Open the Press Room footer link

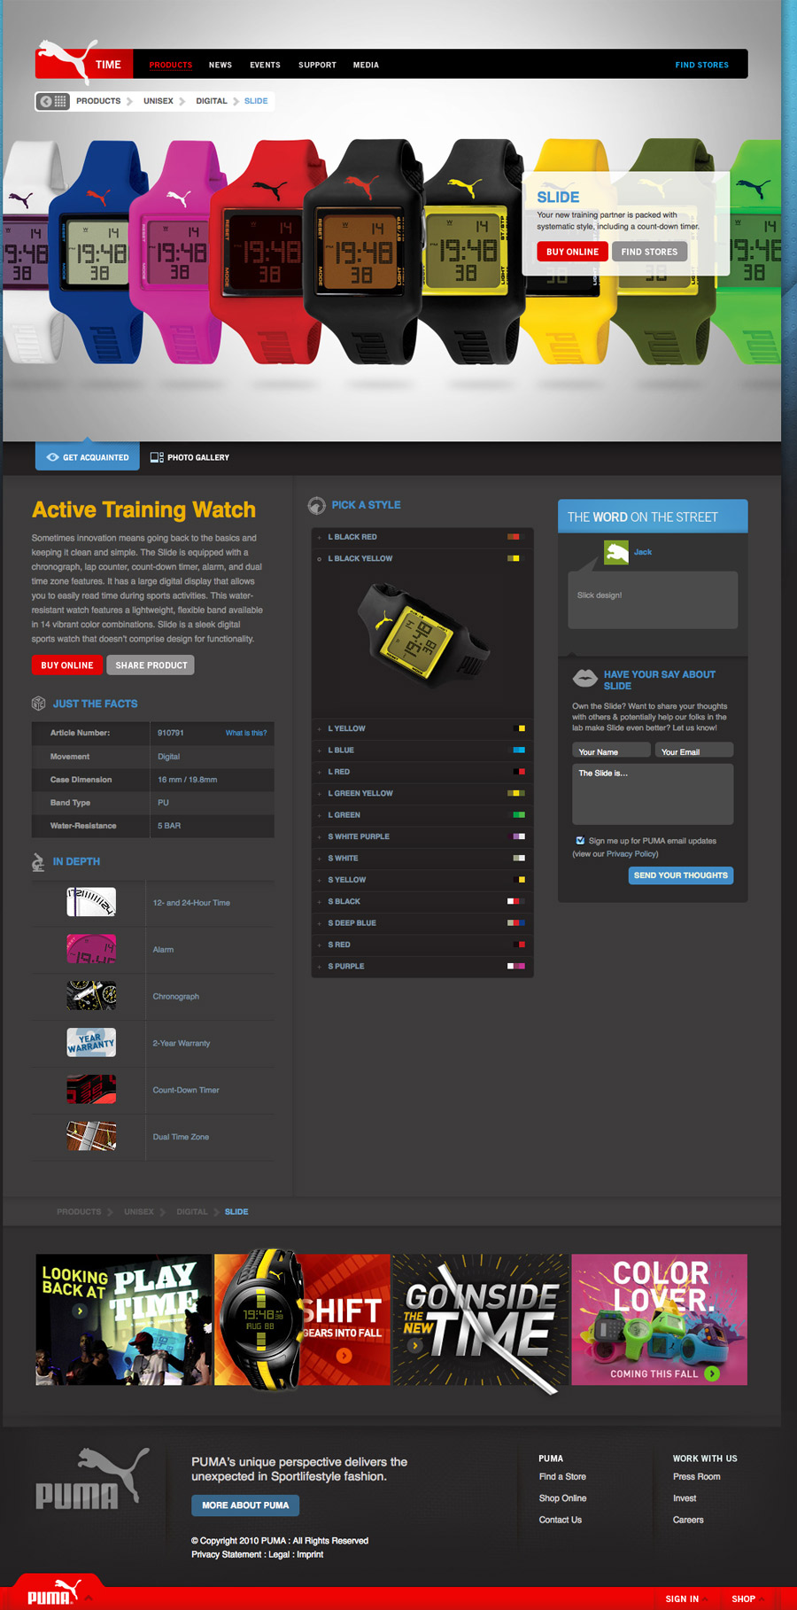click(697, 1476)
